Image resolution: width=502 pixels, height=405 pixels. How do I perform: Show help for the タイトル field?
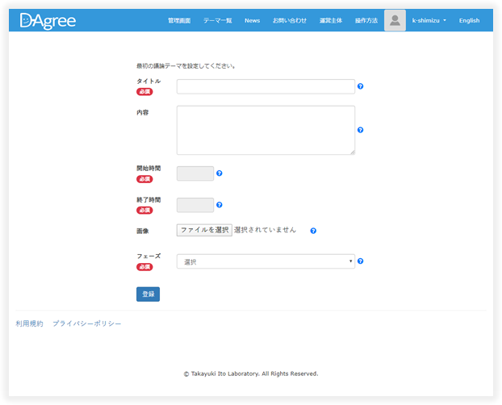[x=360, y=86]
